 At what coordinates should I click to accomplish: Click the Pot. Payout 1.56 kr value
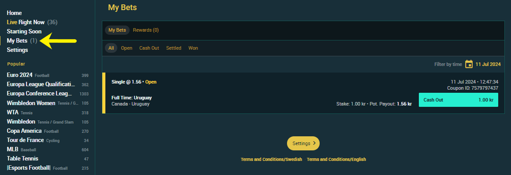coord(404,104)
